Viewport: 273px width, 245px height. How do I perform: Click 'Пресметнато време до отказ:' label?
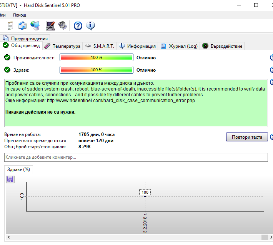point(35,141)
